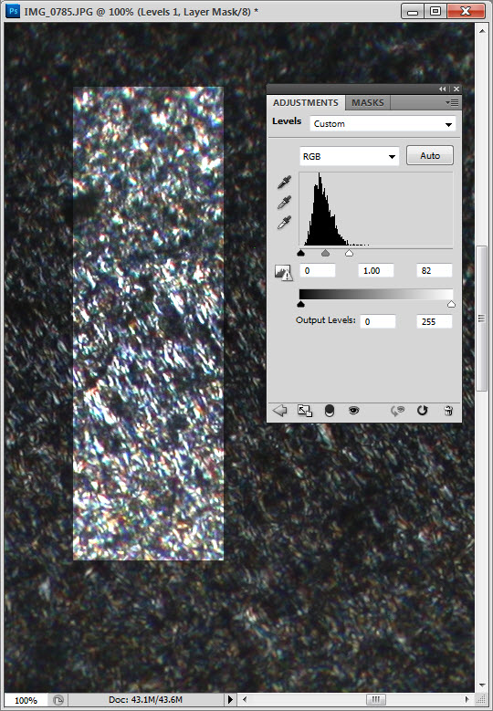This screenshot has width=493, height=711.
Task: Delete this adjustment layer trash icon
Action: [x=448, y=411]
